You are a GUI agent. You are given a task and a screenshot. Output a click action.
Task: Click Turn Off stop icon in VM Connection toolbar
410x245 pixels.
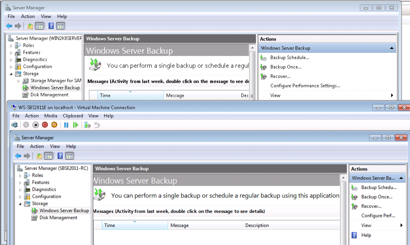(36, 125)
